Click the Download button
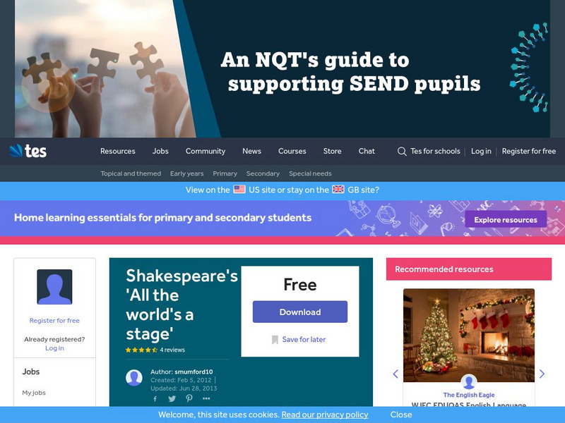The image size is (565, 423). (300, 312)
